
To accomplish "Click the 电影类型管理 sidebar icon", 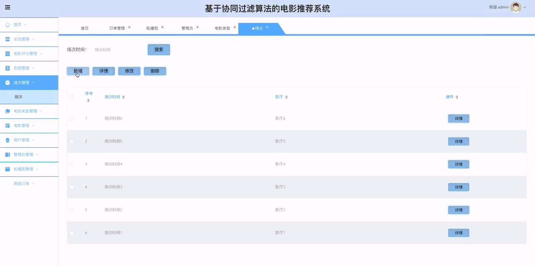I will tap(7, 111).
